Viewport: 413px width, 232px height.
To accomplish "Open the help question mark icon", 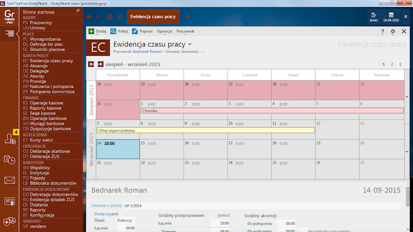I will point(383,31).
